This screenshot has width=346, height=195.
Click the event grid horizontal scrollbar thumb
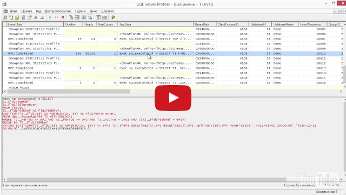pos(69,92)
